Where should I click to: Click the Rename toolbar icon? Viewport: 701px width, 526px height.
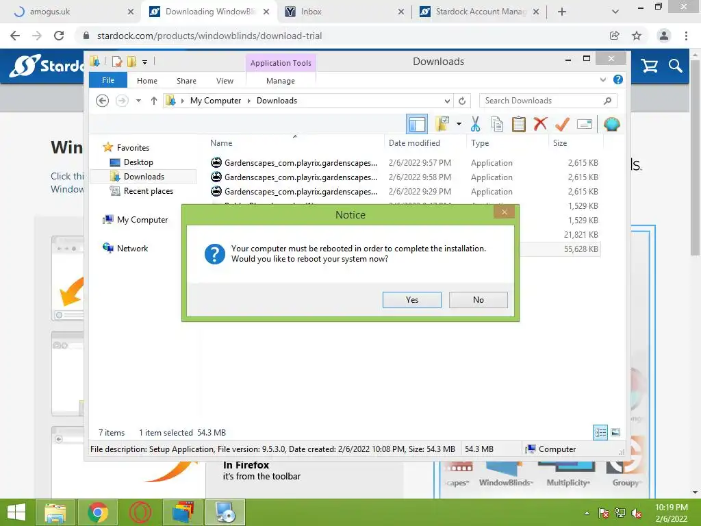585,124
